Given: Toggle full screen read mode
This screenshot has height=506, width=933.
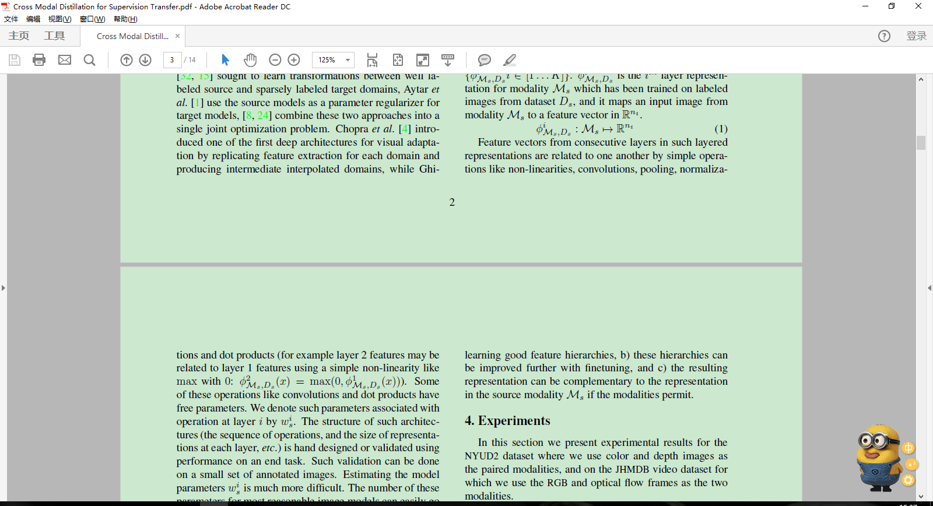Looking at the screenshot, I should tap(423, 60).
